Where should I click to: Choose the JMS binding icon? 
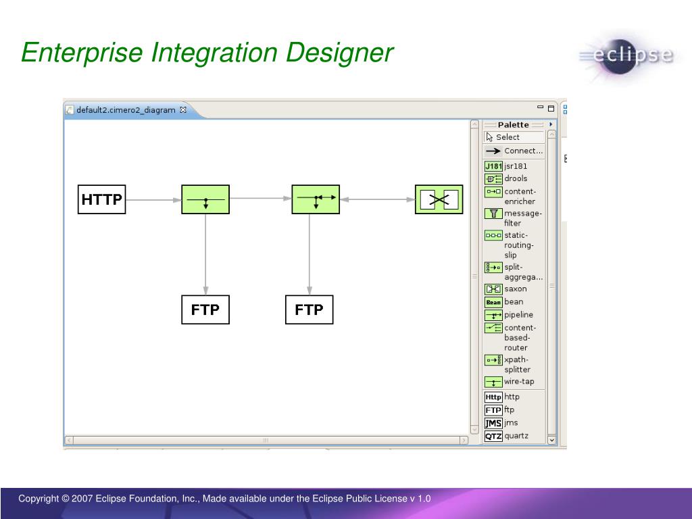pyautogui.click(x=493, y=424)
